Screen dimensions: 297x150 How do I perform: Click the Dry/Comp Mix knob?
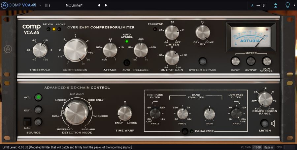click(x=203, y=32)
